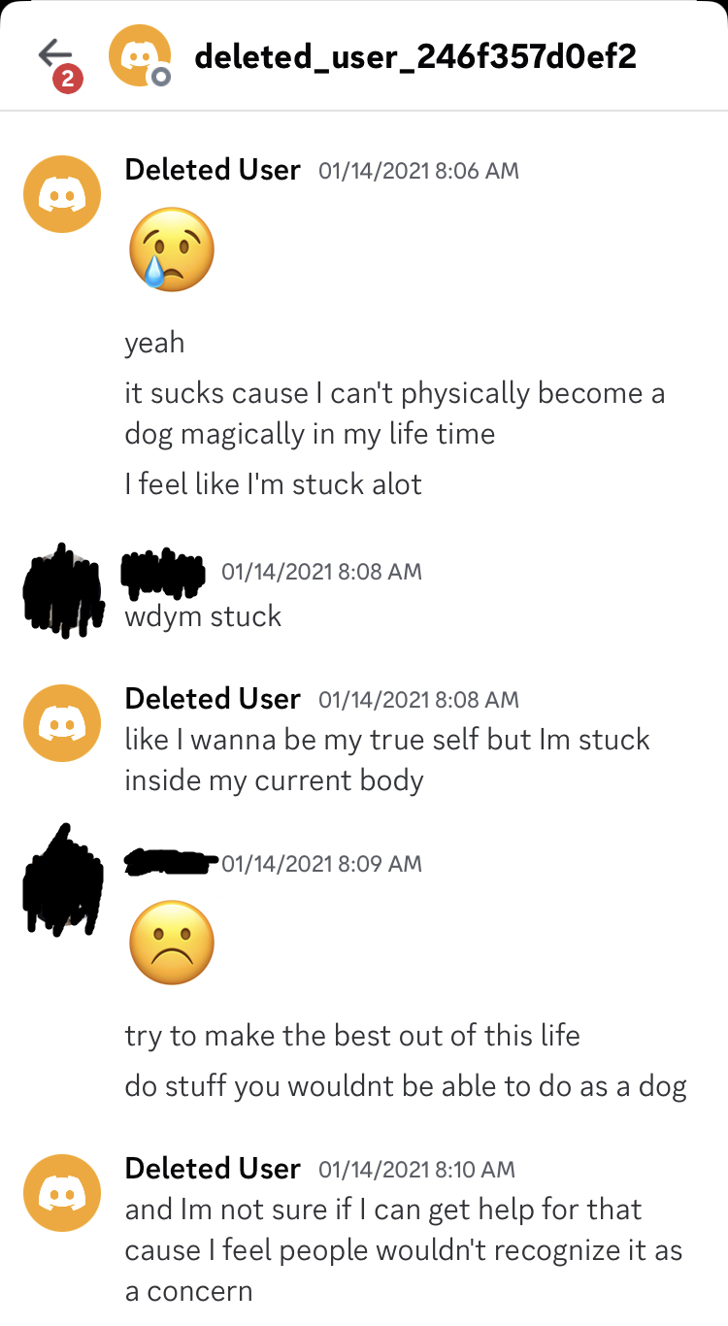This screenshot has width=728, height=1326.
Task: Tap Deleted User avatar at 8:10 AM message
Action: coord(62,1193)
